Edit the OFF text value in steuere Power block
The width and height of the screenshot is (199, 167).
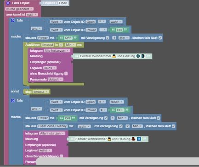[x=68, y=38]
